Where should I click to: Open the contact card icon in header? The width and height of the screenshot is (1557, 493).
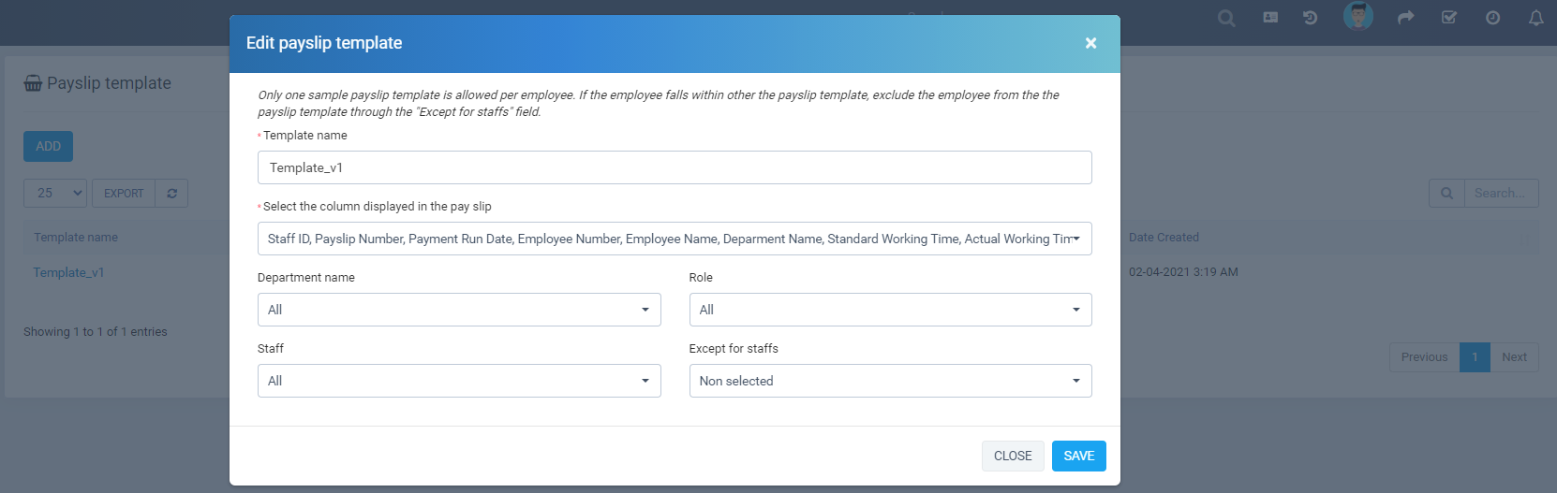point(1270,18)
